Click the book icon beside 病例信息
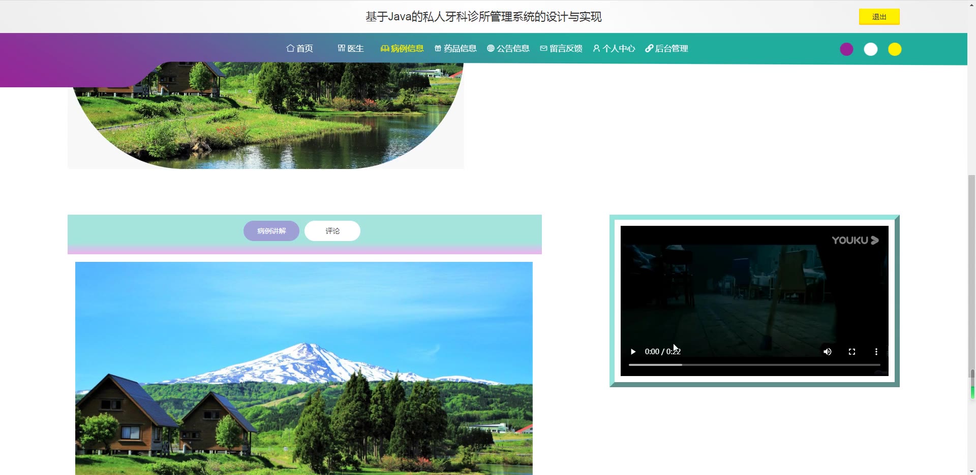This screenshot has height=475, width=976. click(385, 48)
